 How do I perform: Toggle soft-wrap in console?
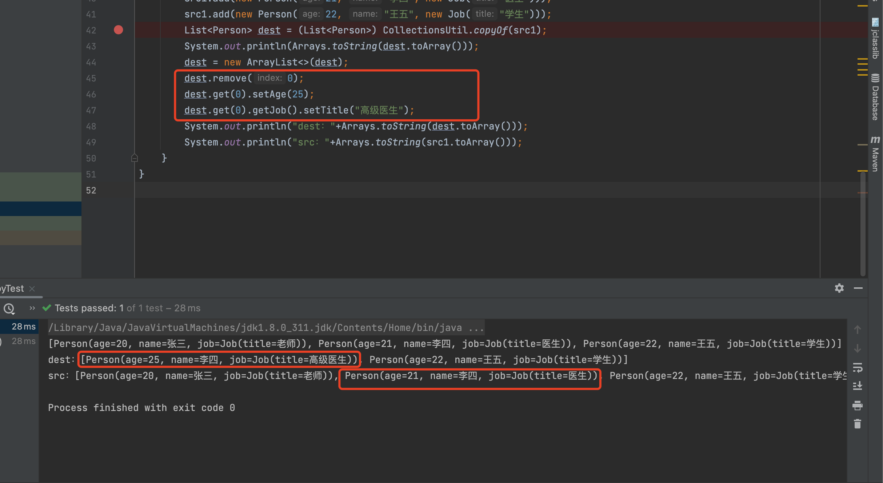click(857, 367)
